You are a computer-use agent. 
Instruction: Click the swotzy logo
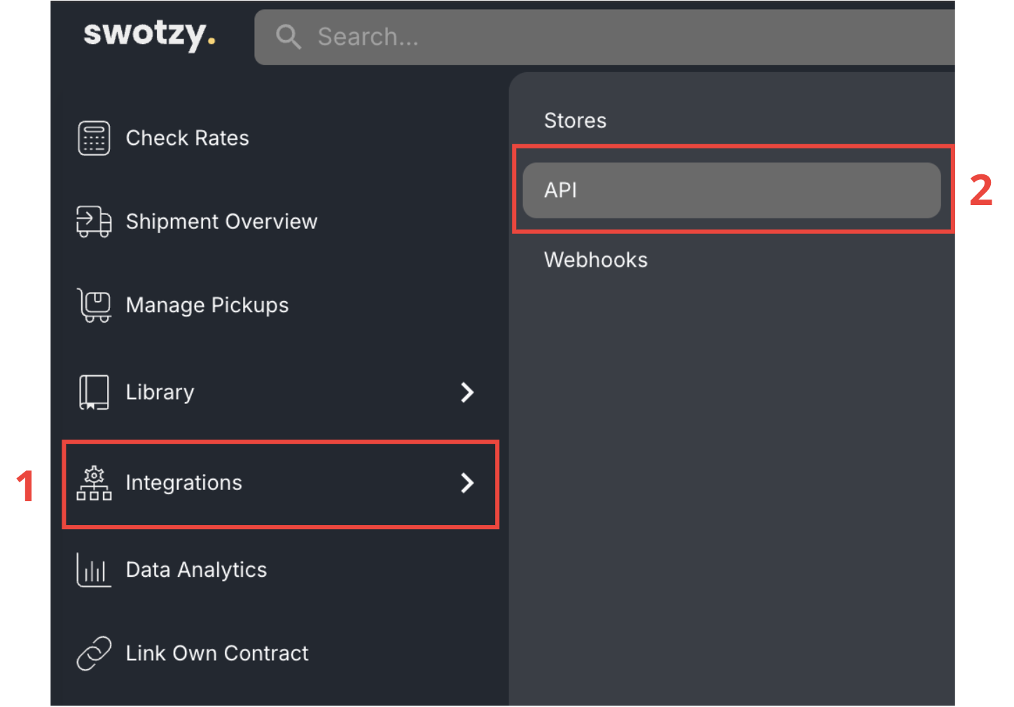pos(149,34)
